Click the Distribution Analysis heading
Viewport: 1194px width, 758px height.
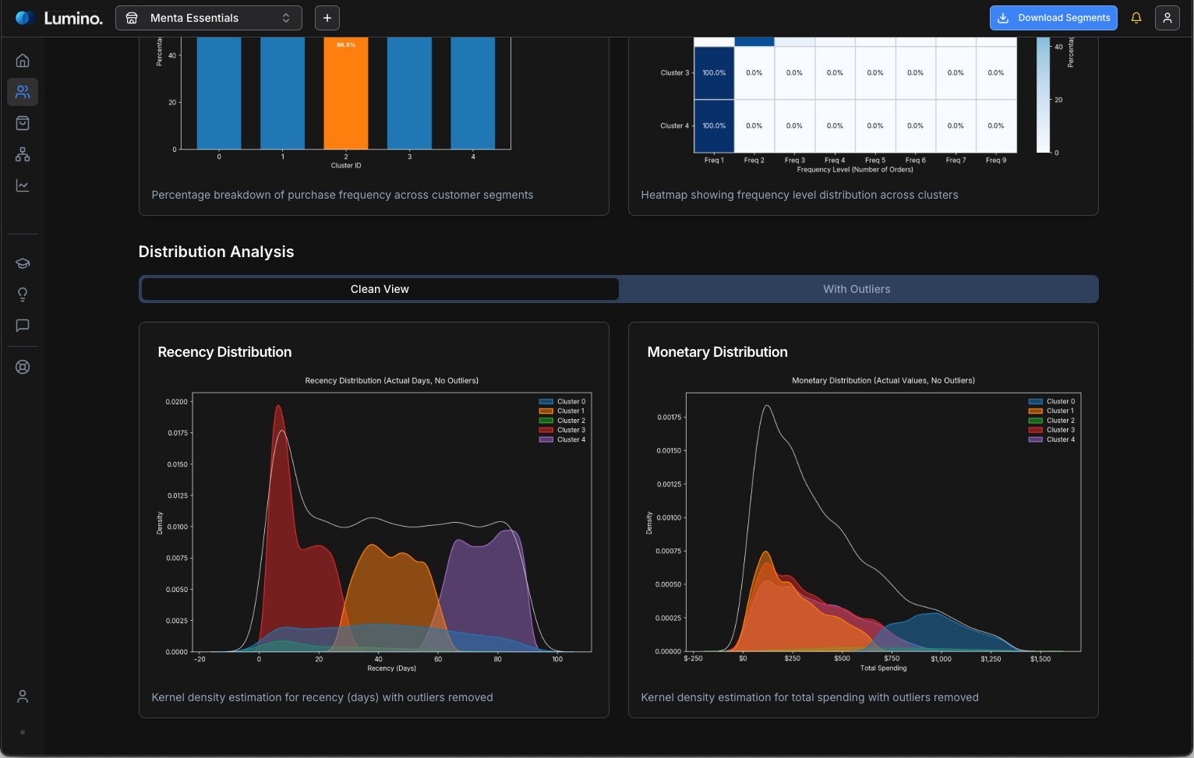[x=216, y=252]
